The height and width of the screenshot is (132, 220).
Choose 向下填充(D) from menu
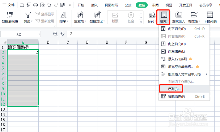pos(184,29)
